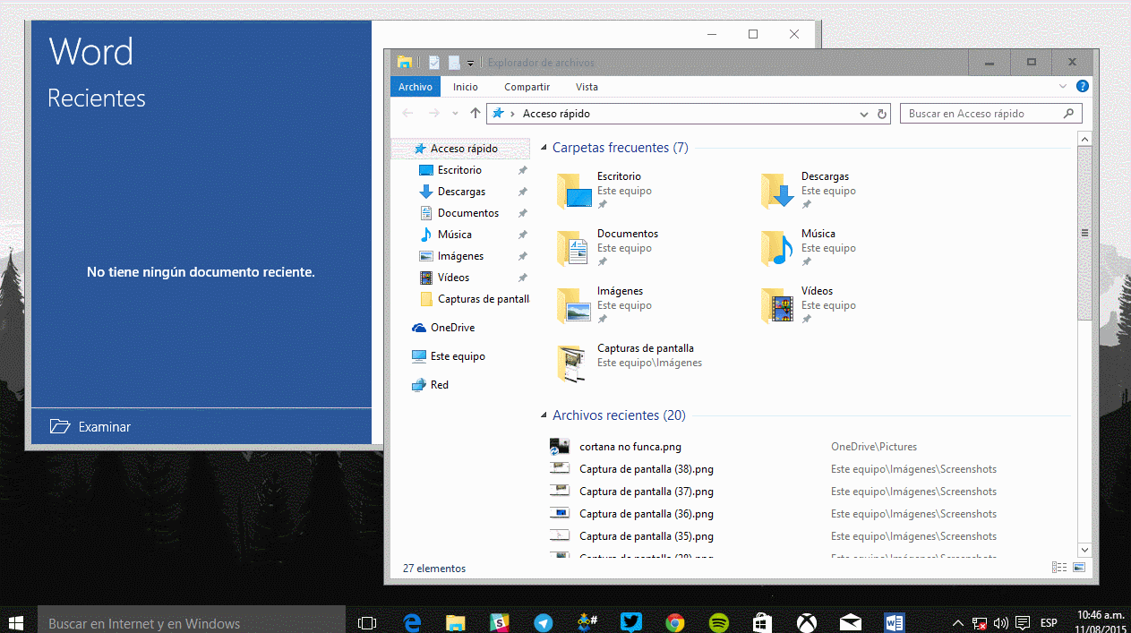Viewport: 1131px width, 633px height.
Task: Click the scrollbar down arrow in Explorer
Action: point(1084,550)
